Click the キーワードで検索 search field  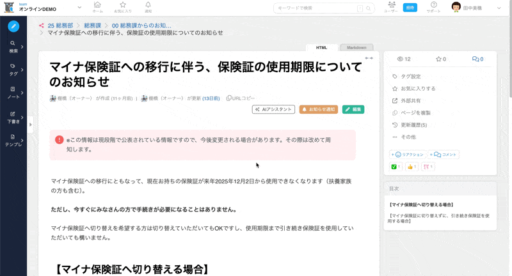tap(317, 8)
